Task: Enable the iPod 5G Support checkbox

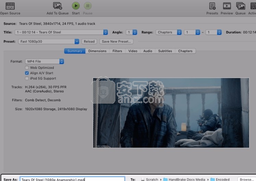Action: tap(27, 78)
